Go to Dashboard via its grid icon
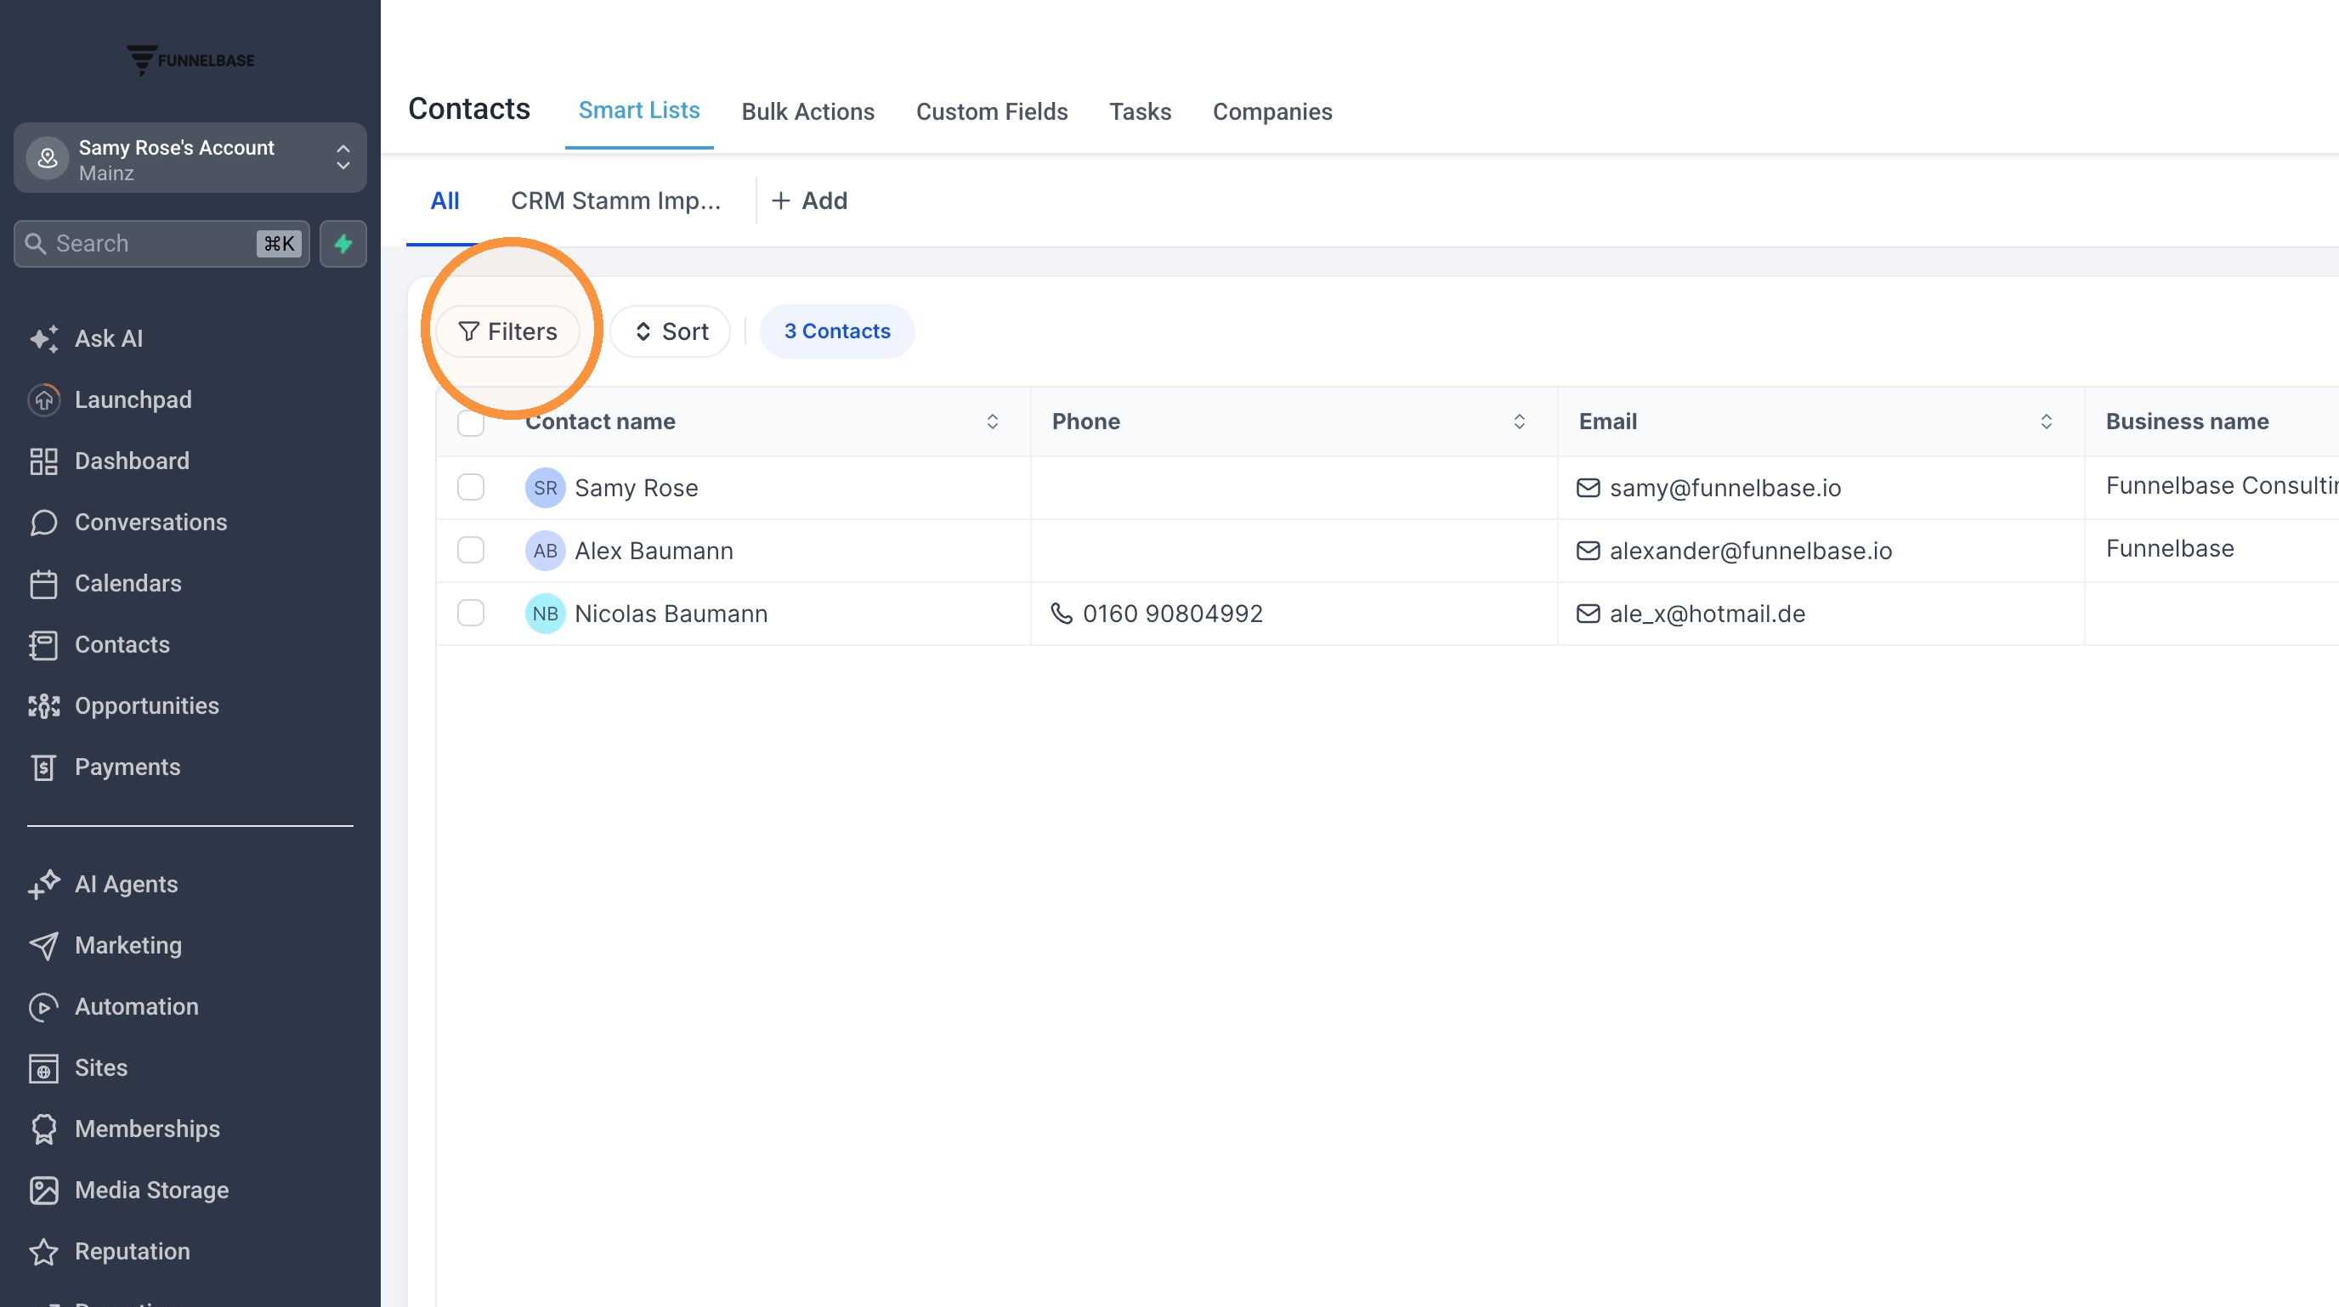The height and width of the screenshot is (1307, 2339). pyautogui.click(x=43, y=461)
